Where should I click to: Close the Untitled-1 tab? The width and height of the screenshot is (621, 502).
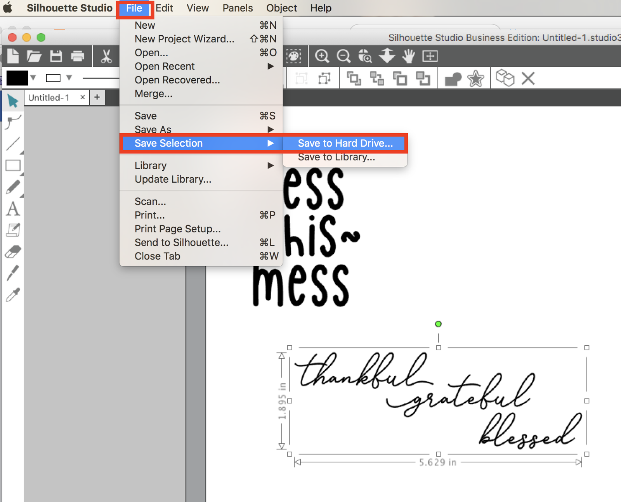83,97
